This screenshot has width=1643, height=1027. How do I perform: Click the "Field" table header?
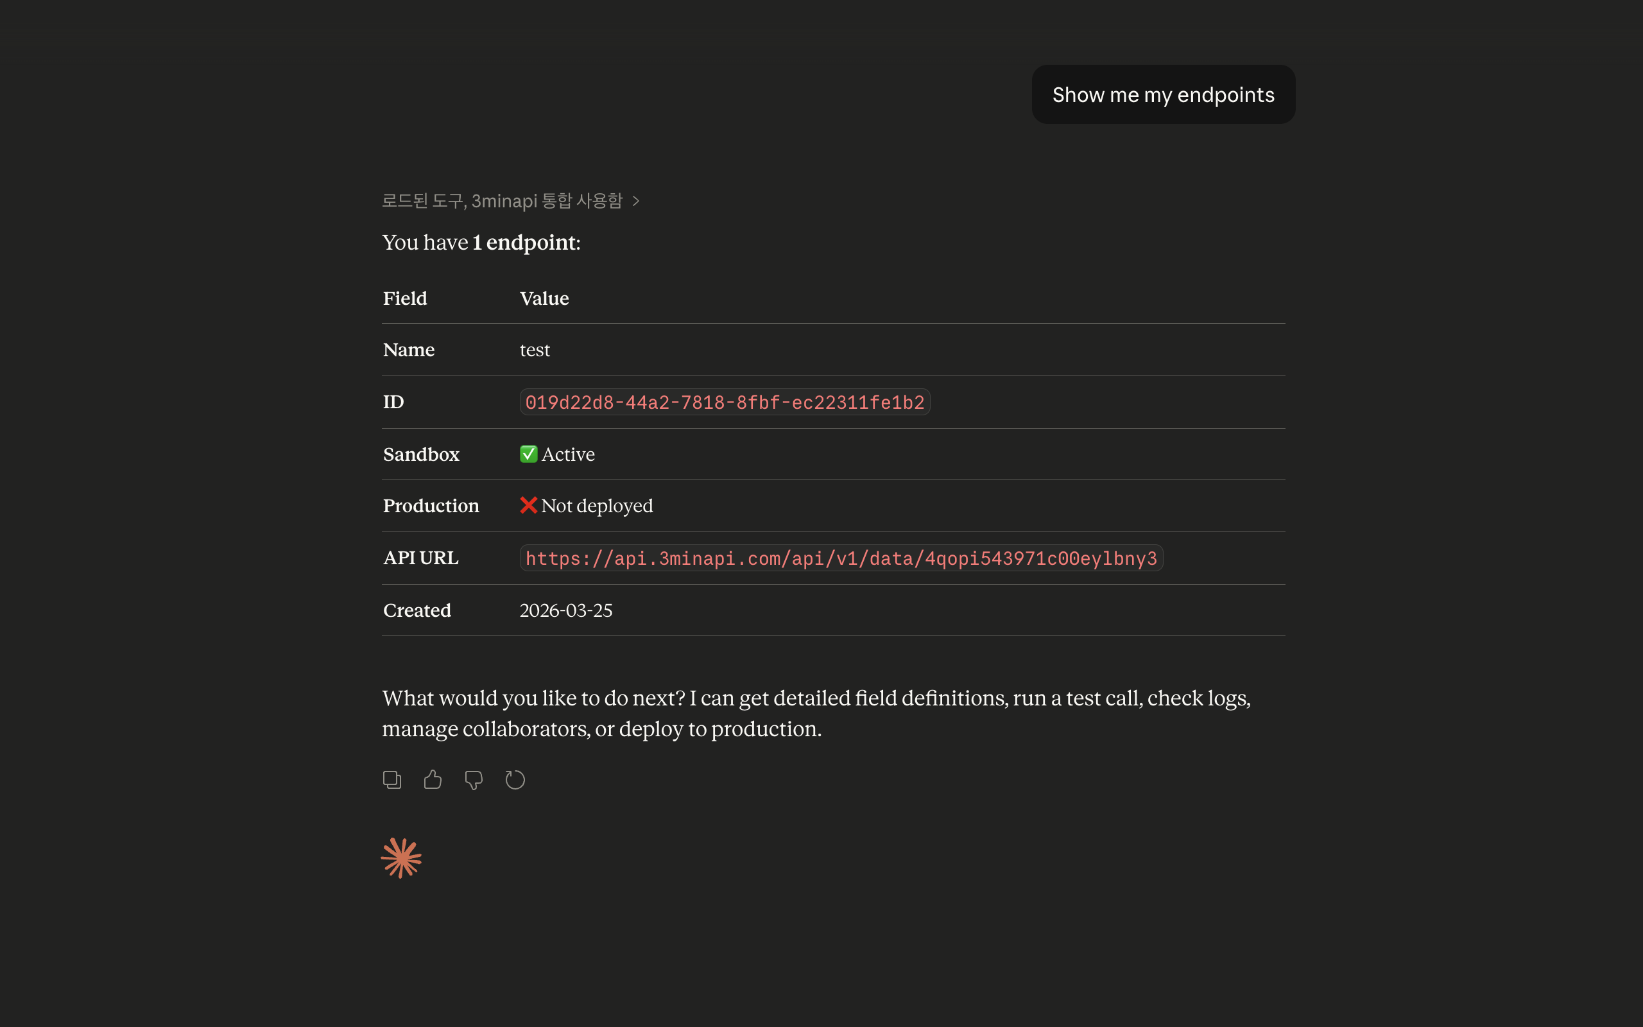pos(404,297)
